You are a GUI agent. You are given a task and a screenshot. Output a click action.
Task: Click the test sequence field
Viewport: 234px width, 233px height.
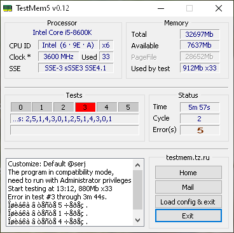[74, 119]
